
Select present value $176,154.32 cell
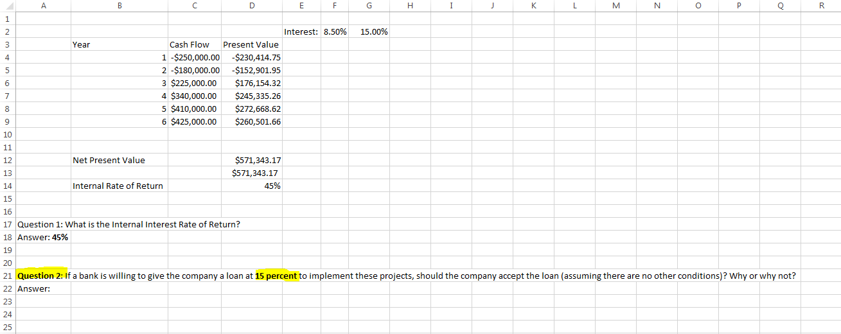[x=251, y=83]
